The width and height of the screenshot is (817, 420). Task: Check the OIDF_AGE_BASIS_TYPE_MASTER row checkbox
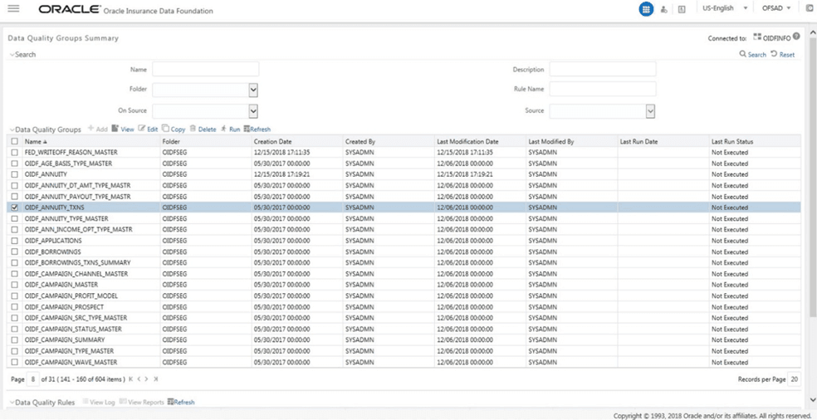point(15,164)
